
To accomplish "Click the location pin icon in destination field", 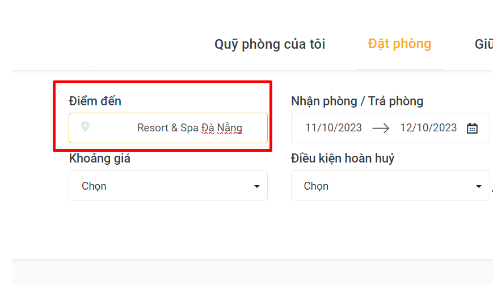I will click(x=85, y=127).
